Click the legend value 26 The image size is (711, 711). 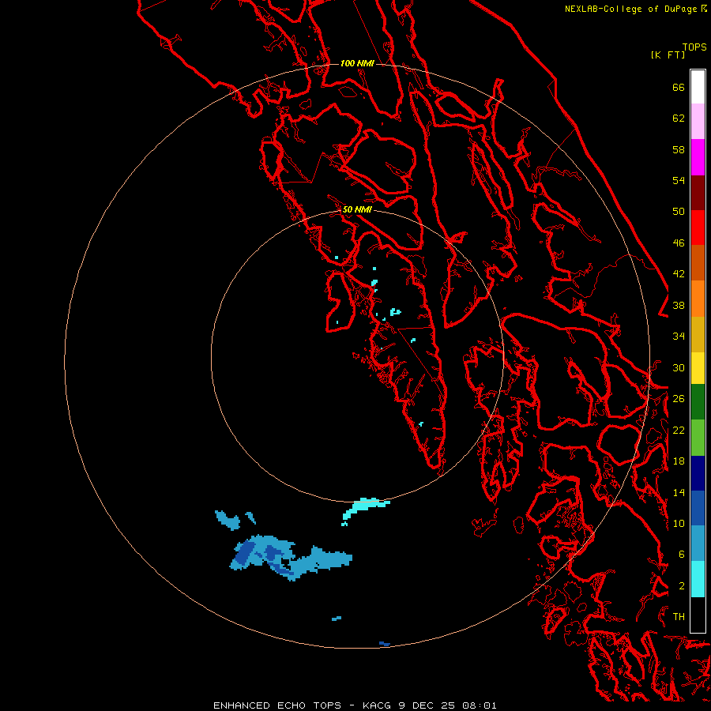pyautogui.click(x=679, y=399)
